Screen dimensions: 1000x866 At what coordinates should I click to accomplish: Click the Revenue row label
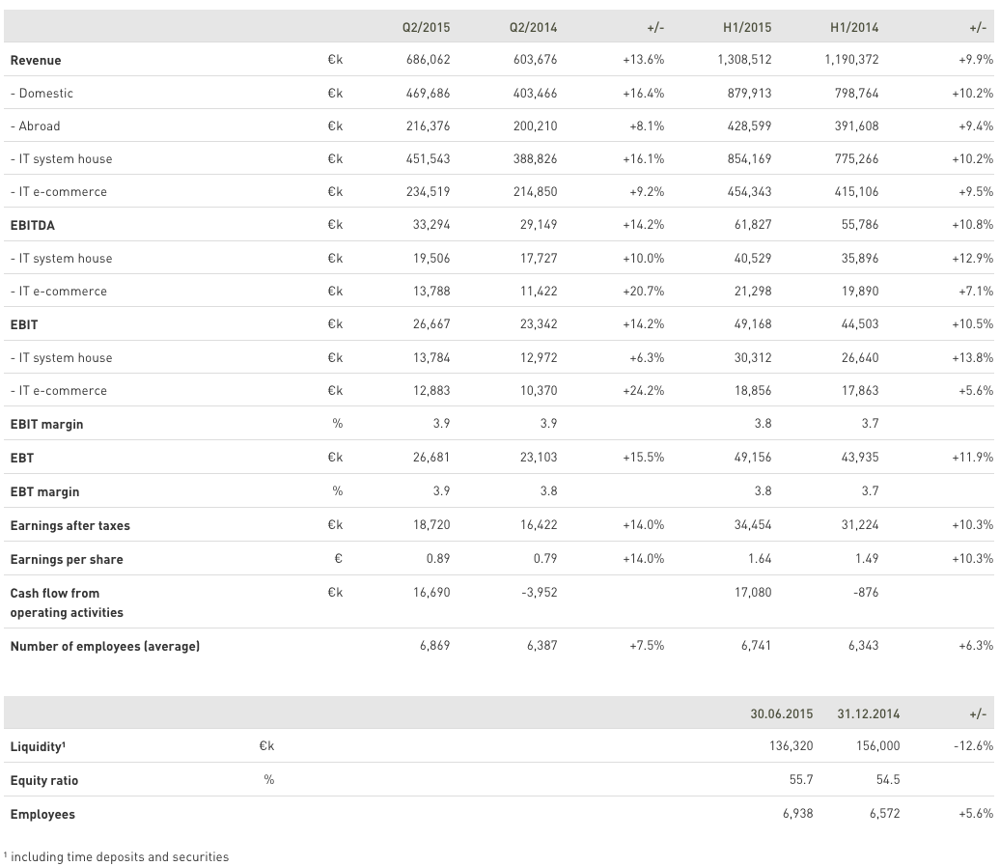(x=36, y=61)
